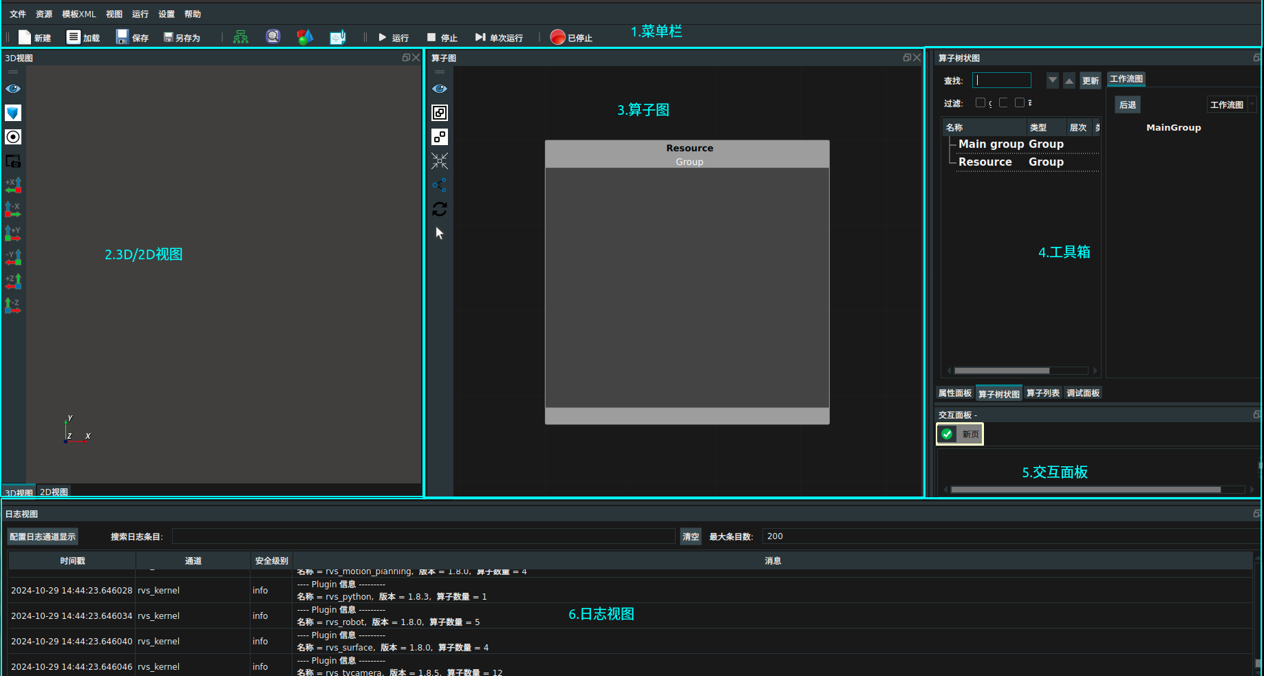Click the purple magnifier toolbar icon

273,37
